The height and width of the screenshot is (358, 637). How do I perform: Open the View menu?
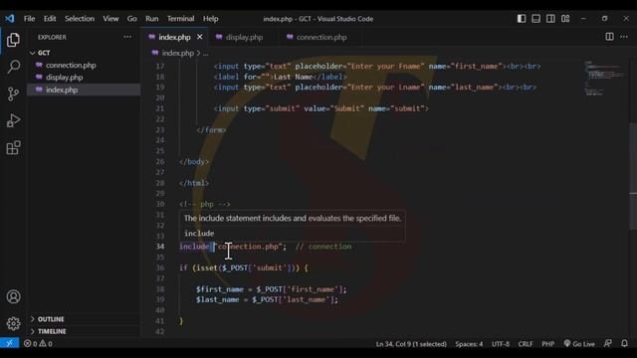click(x=110, y=19)
